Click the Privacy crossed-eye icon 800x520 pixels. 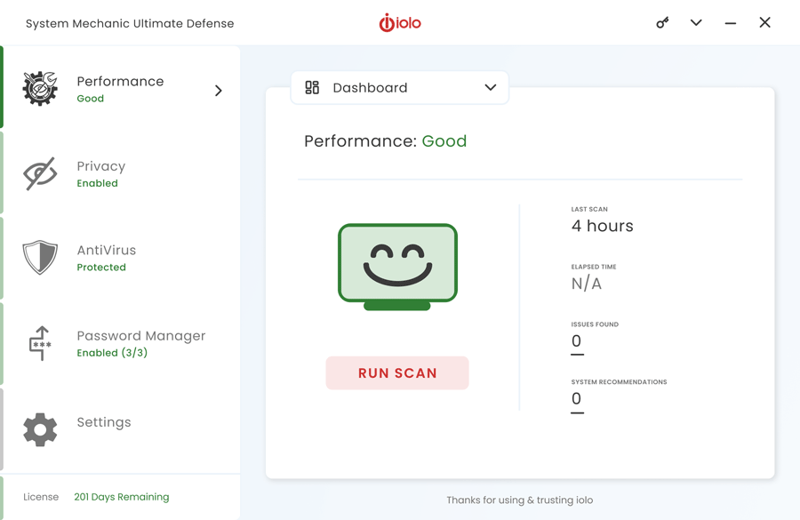(x=40, y=173)
